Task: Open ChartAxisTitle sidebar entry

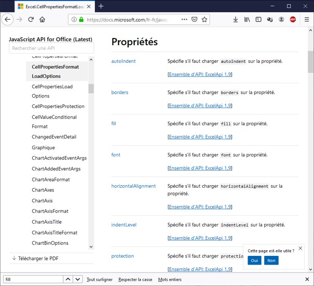Action: pyautogui.click(x=47, y=222)
